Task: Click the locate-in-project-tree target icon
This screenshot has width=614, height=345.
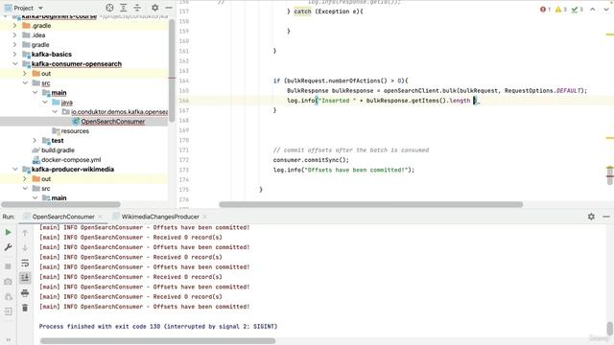Action: tap(109, 8)
